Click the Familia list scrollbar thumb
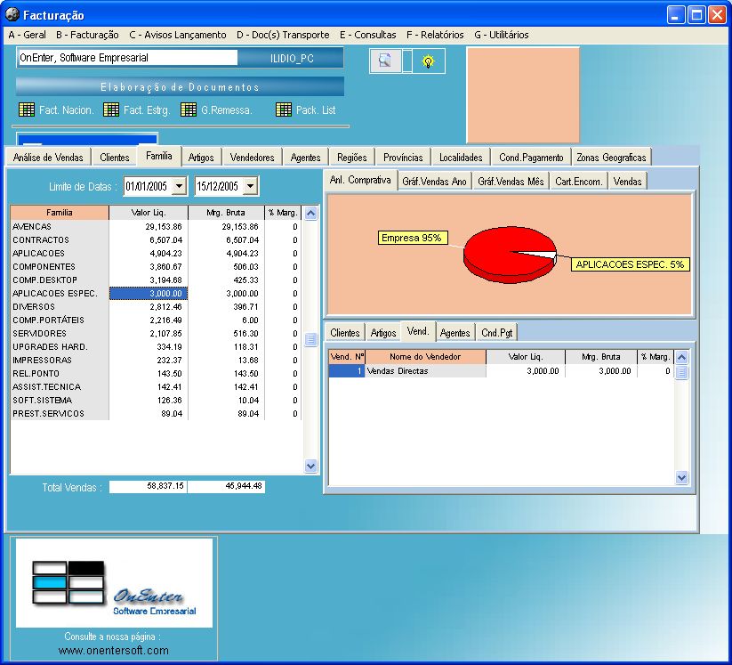This screenshot has width=732, height=665. click(311, 339)
